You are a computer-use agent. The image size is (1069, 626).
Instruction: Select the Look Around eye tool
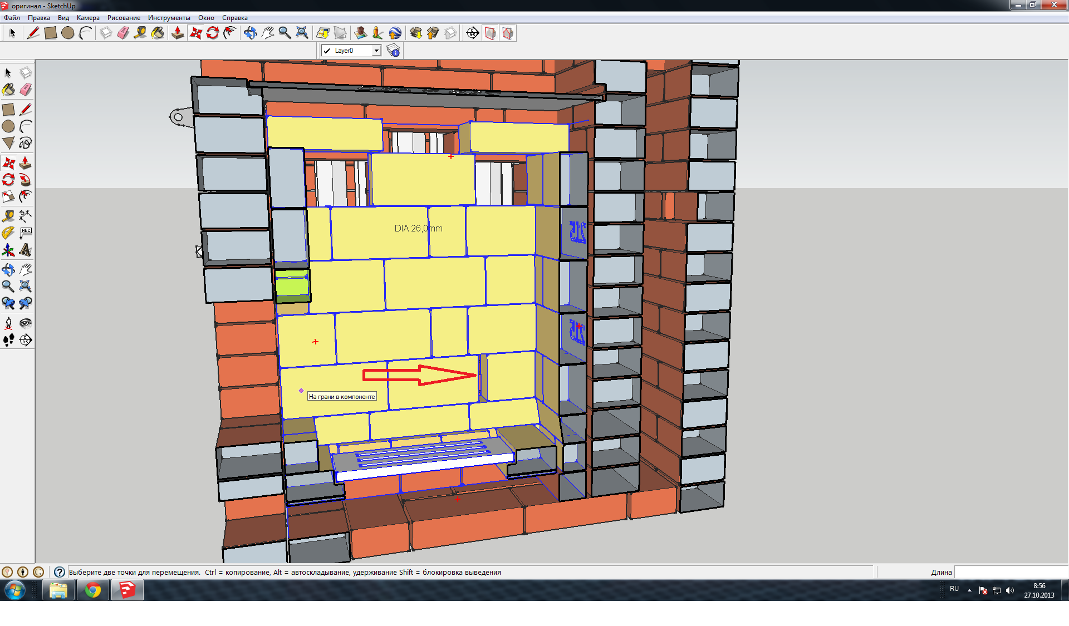[x=26, y=323]
